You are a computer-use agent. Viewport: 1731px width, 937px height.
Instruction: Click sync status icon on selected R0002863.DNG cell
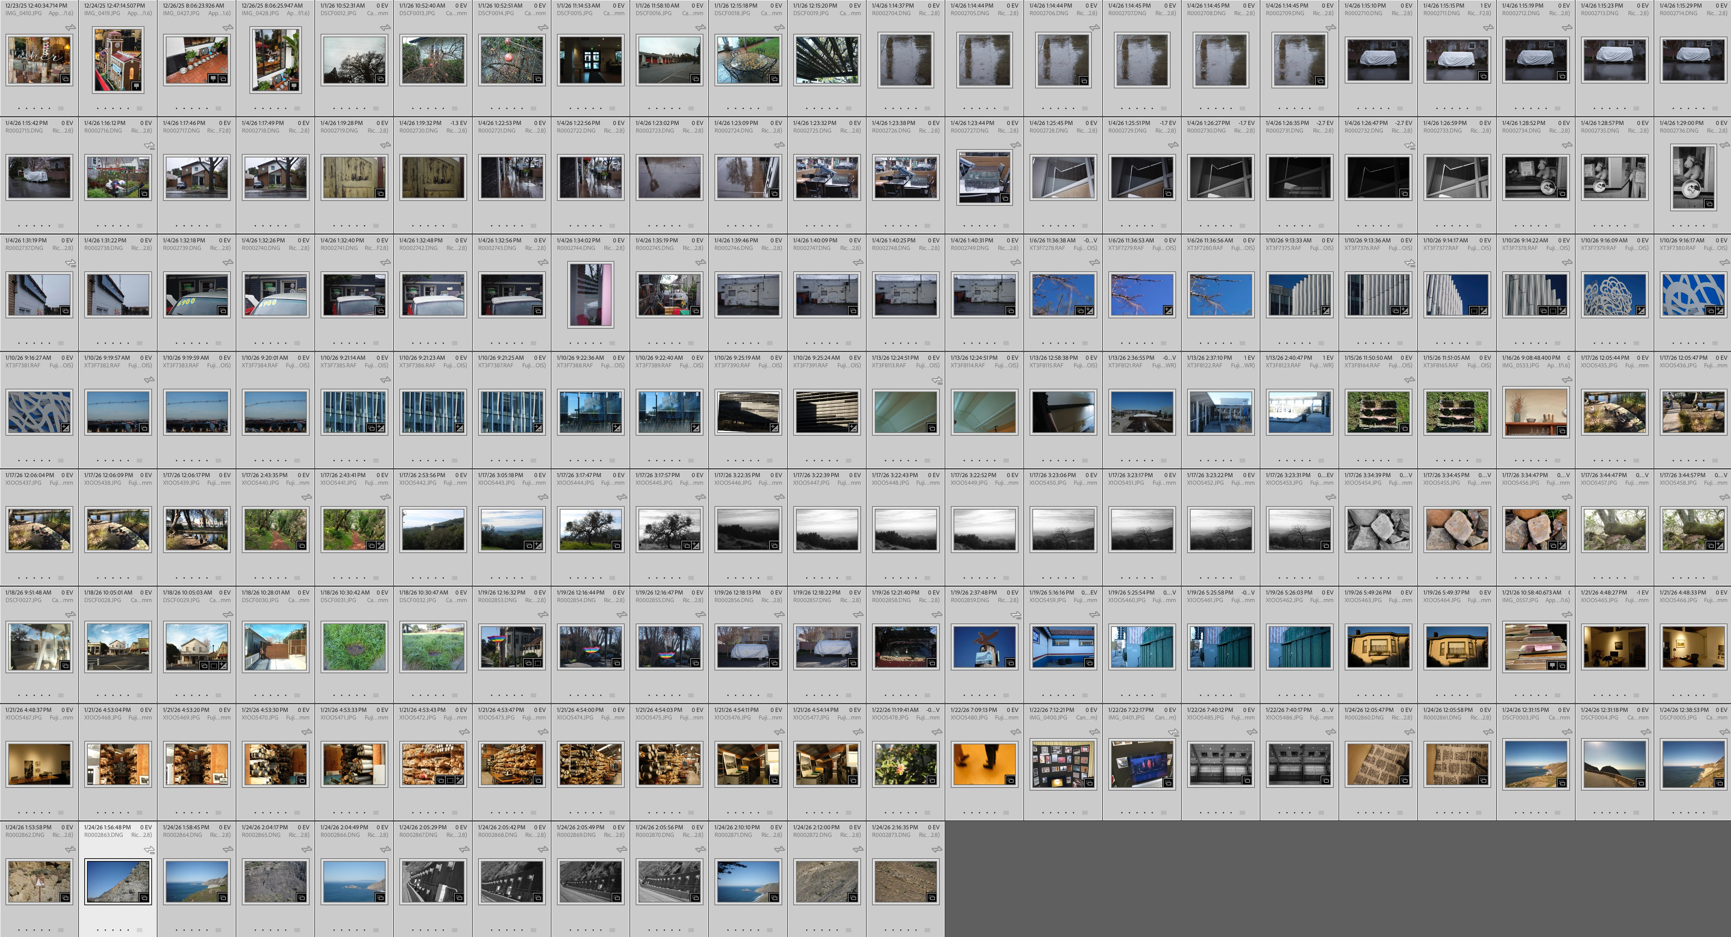coord(149,850)
